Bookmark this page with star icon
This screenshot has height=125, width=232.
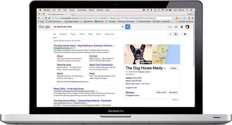pyautogui.click(x=173, y=18)
